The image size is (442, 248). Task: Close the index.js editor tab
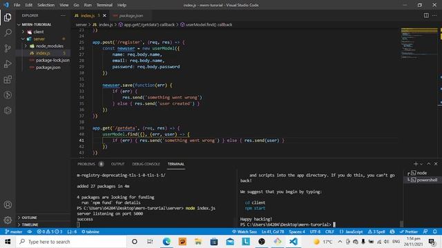pos(104,15)
